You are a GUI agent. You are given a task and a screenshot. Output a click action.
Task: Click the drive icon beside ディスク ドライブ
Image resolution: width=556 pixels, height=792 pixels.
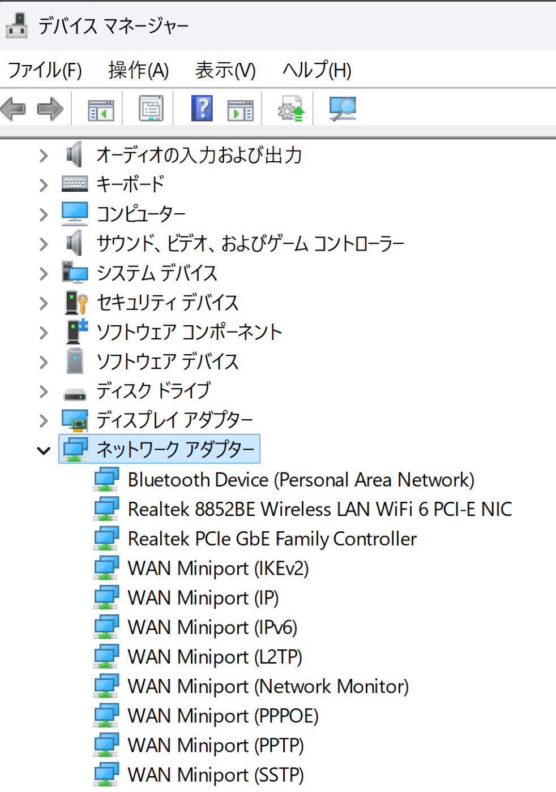[x=75, y=394]
